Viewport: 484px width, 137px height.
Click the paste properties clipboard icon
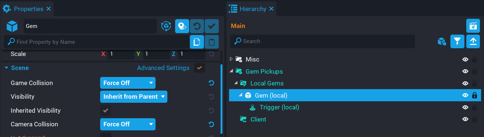(x=212, y=42)
